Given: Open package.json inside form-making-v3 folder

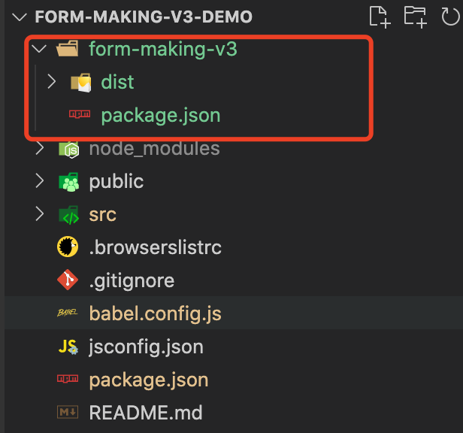Looking at the screenshot, I should pyautogui.click(x=160, y=116).
